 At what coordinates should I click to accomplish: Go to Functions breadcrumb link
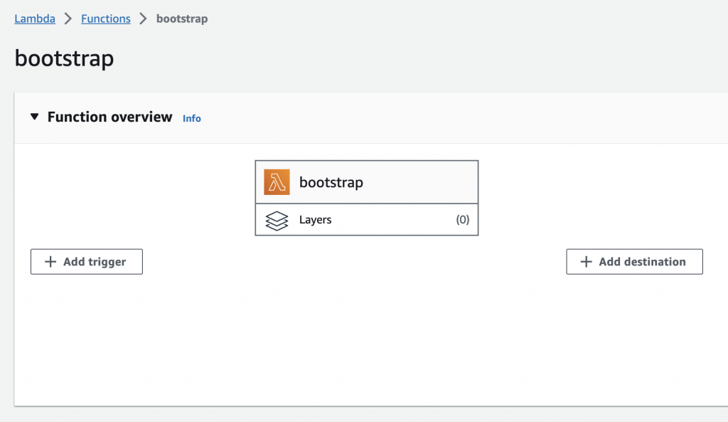[x=106, y=19]
